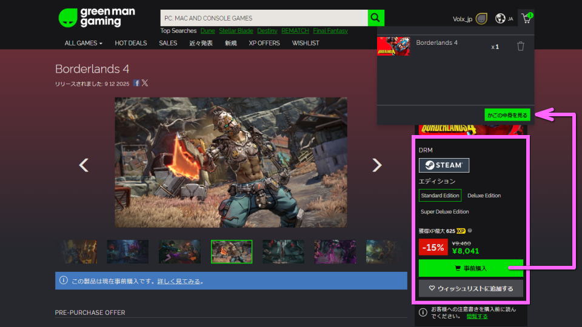Open SALES menu item
The width and height of the screenshot is (582, 327).
click(168, 43)
